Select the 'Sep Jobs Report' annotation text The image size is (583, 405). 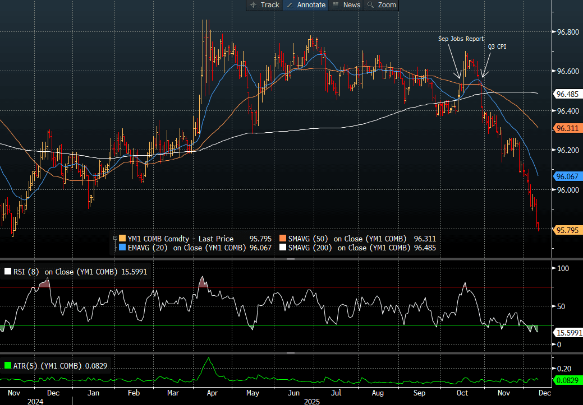tap(461, 39)
